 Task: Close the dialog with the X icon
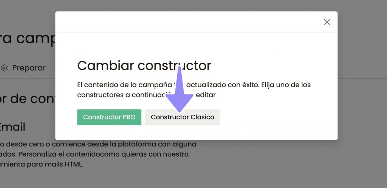[327, 22]
